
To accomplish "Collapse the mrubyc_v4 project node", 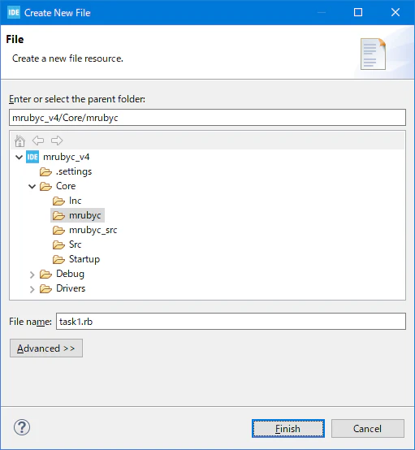I will click(19, 158).
